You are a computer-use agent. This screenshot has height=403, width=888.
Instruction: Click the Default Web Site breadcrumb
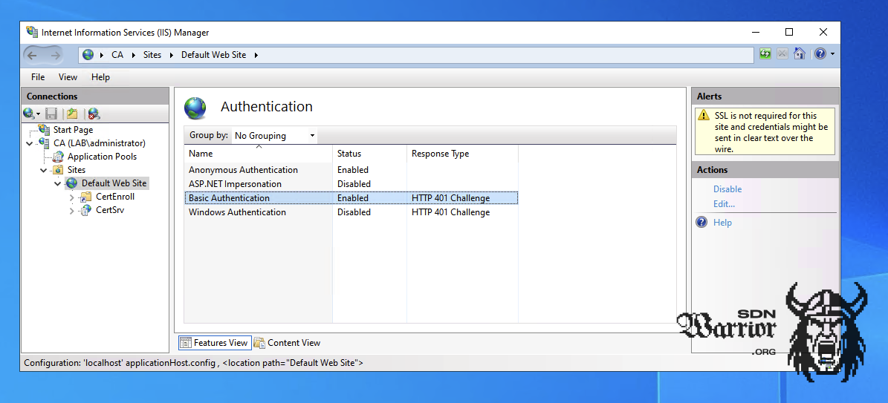pos(213,55)
